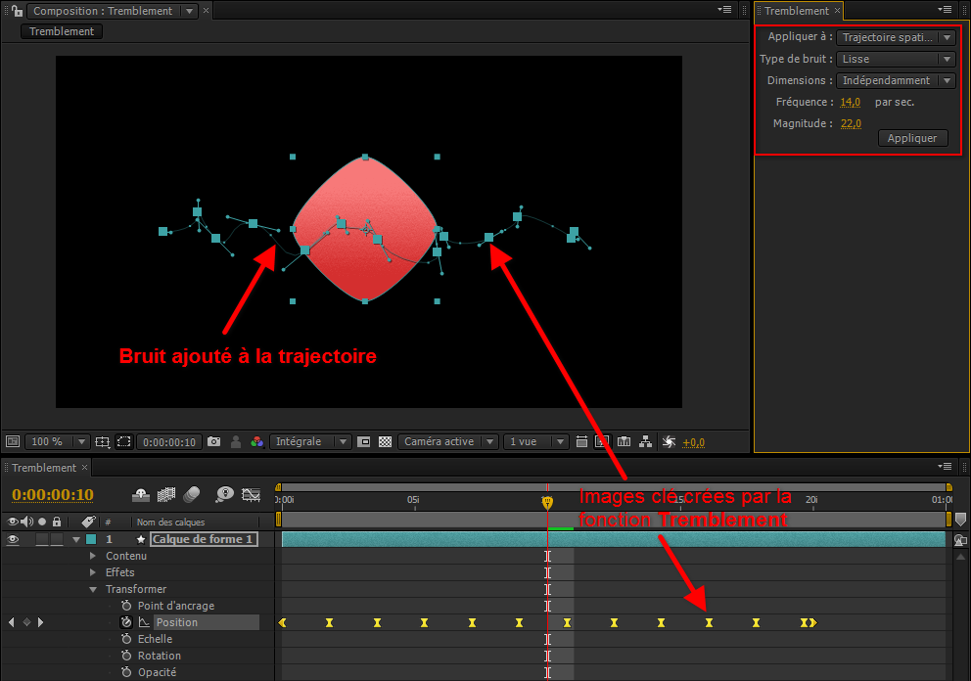Toggle the Position stopwatch
Screen dimensions: 971x681
126,622
